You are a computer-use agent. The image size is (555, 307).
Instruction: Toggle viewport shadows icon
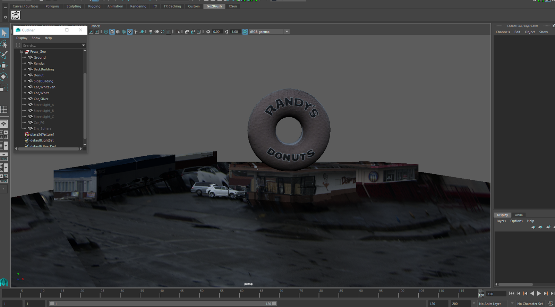tap(142, 32)
